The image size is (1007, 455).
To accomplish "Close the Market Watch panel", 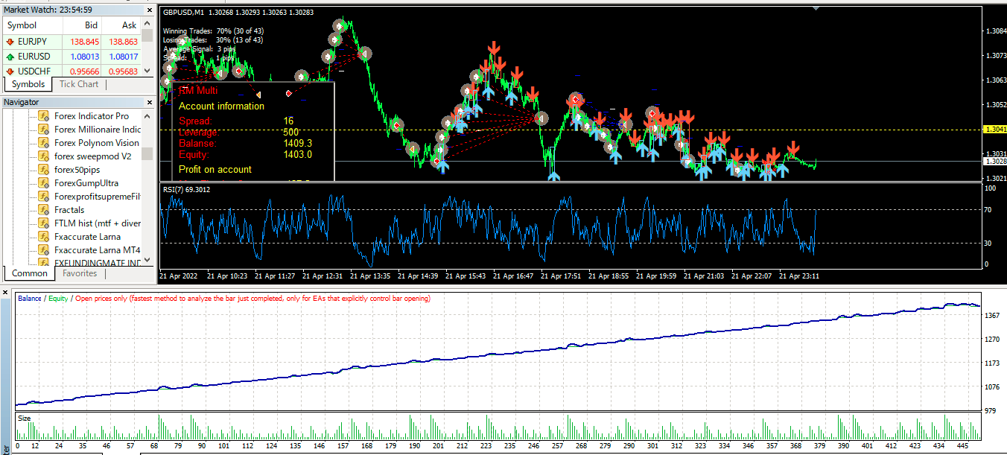I will (x=148, y=10).
